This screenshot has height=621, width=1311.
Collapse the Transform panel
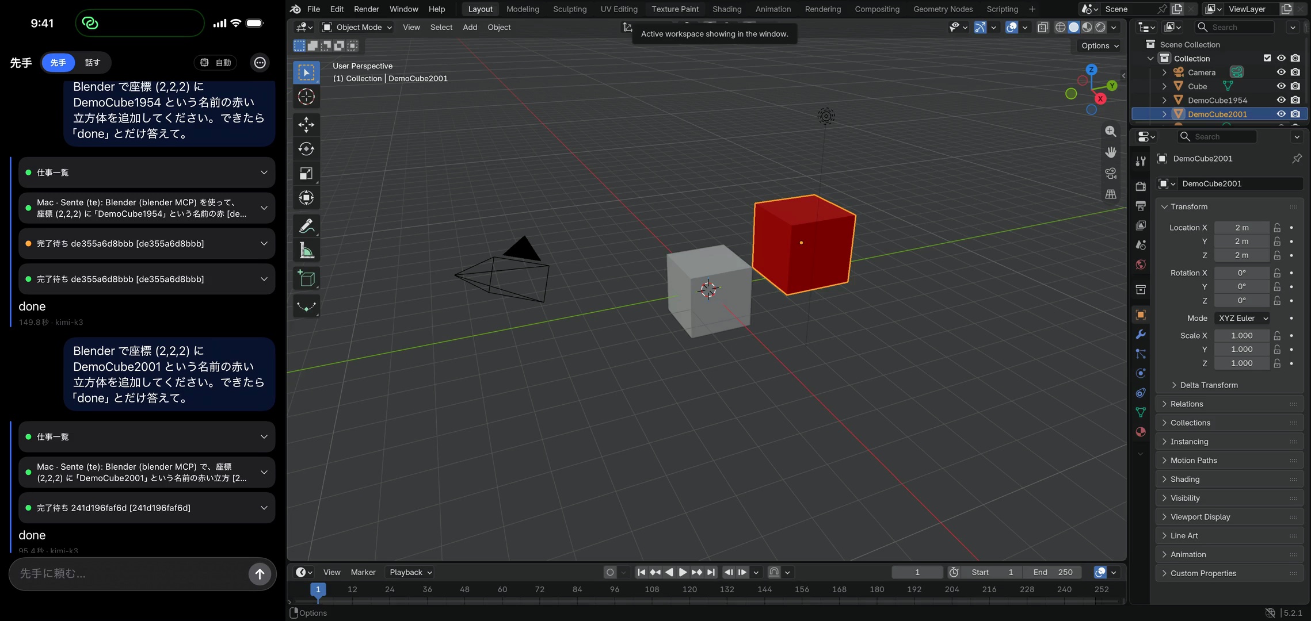1229,207
